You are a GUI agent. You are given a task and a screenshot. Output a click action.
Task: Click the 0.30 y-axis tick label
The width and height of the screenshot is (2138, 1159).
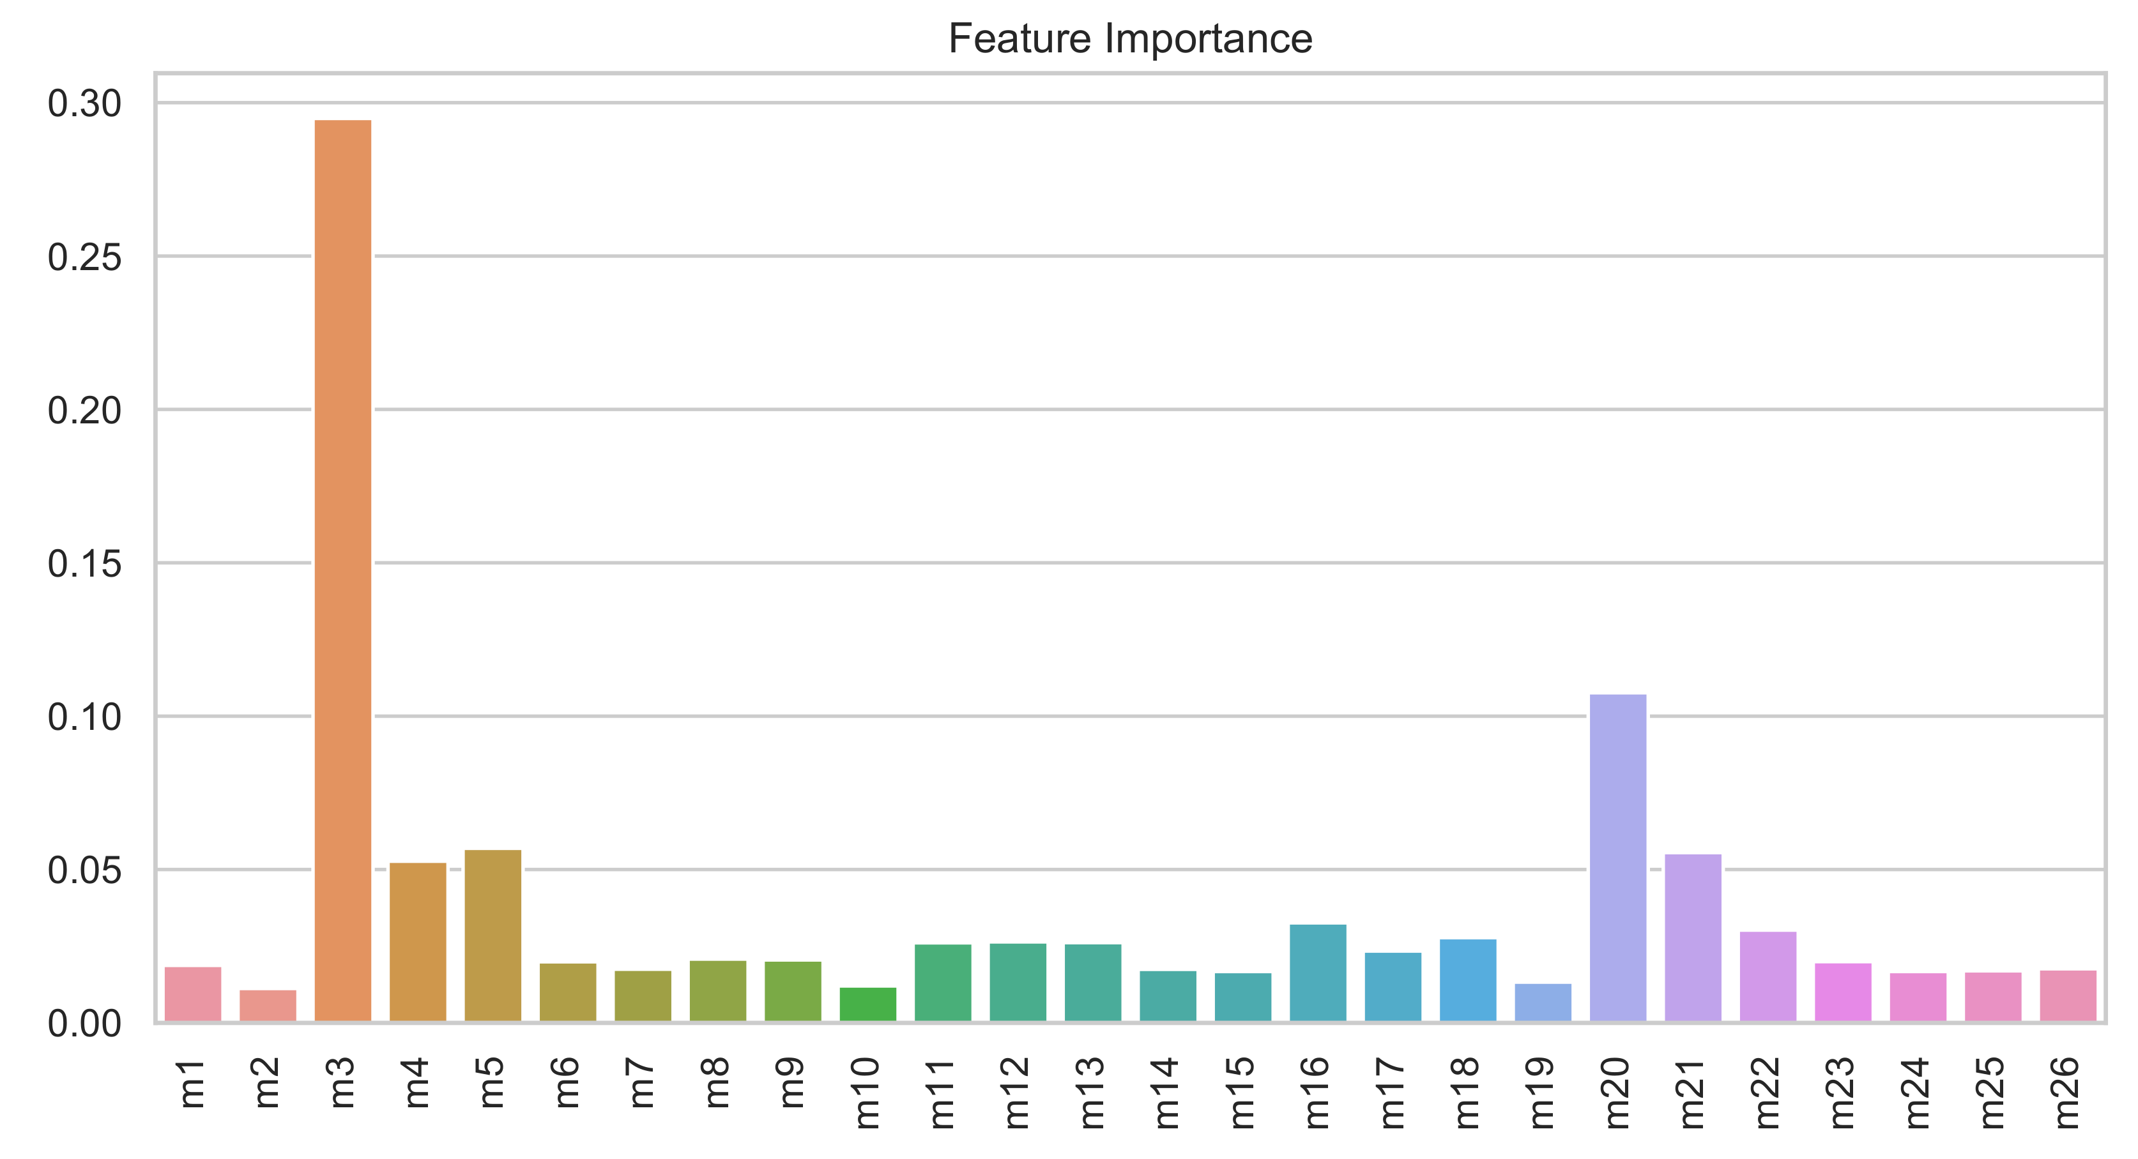85,103
